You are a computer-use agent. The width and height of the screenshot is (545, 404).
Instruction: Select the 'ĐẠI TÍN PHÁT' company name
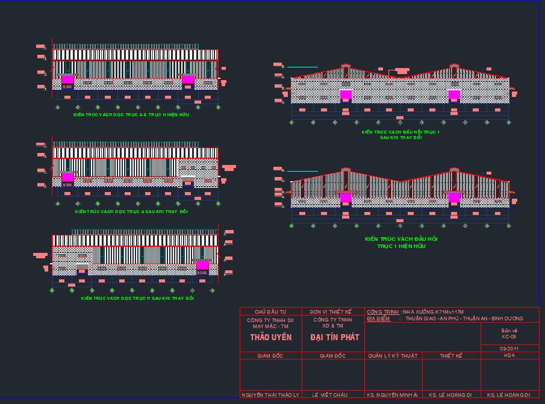pos(335,337)
